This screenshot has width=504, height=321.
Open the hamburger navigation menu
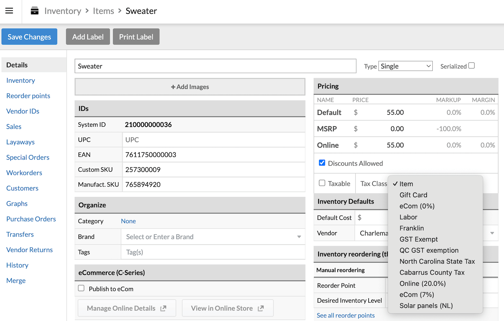(x=9, y=11)
